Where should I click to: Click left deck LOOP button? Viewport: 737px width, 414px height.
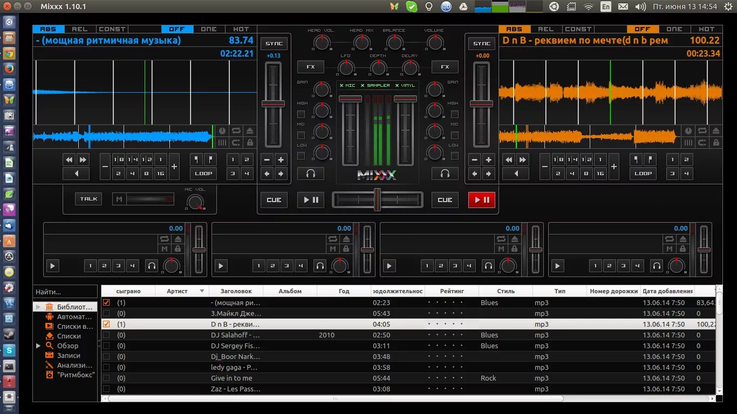(203, 174)
